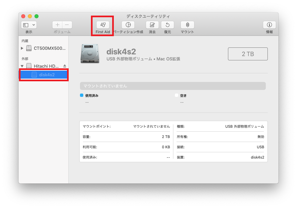Click the 内蔵 sidebar section header
This screenshot has height=208, width=297.
25,41
